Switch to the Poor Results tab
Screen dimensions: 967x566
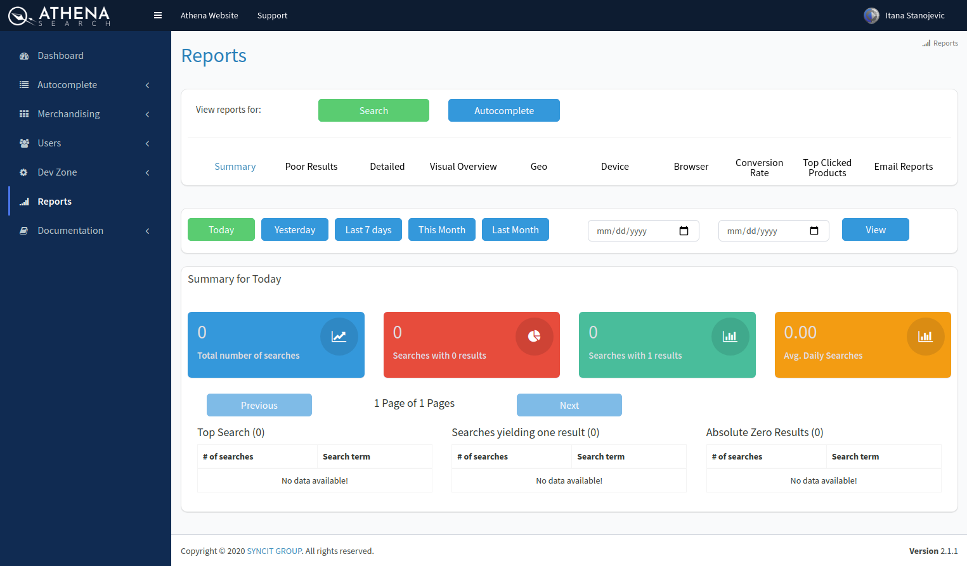[311, 166]
